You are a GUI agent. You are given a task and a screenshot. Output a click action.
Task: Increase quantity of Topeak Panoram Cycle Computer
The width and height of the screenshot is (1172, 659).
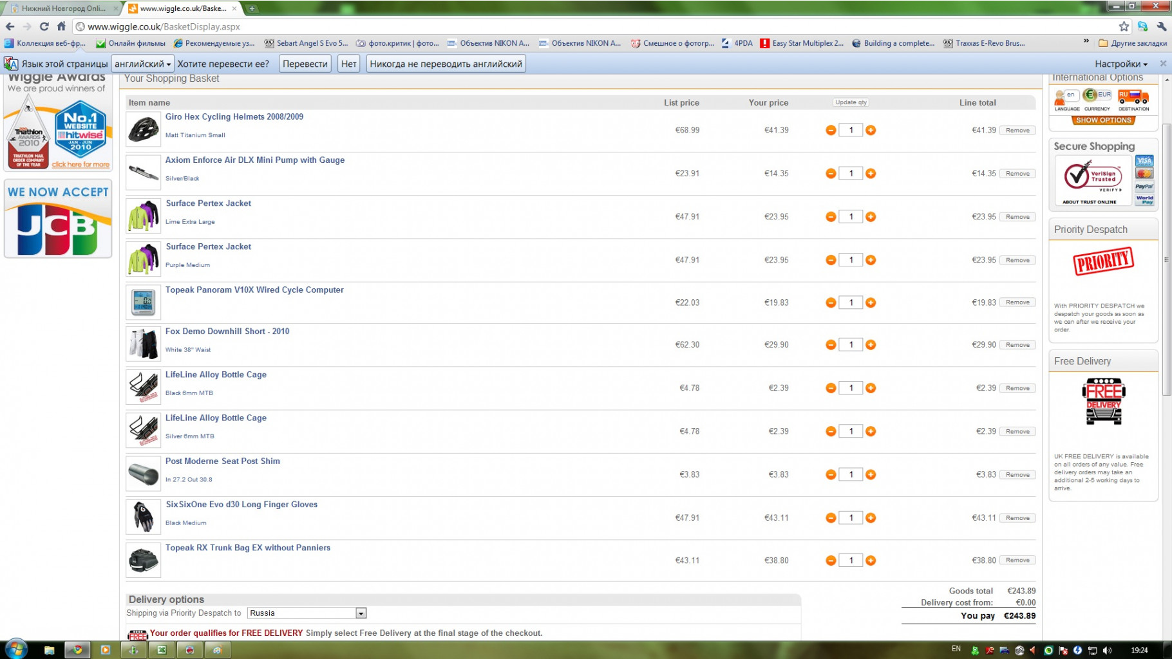click(x=871, y=302)
